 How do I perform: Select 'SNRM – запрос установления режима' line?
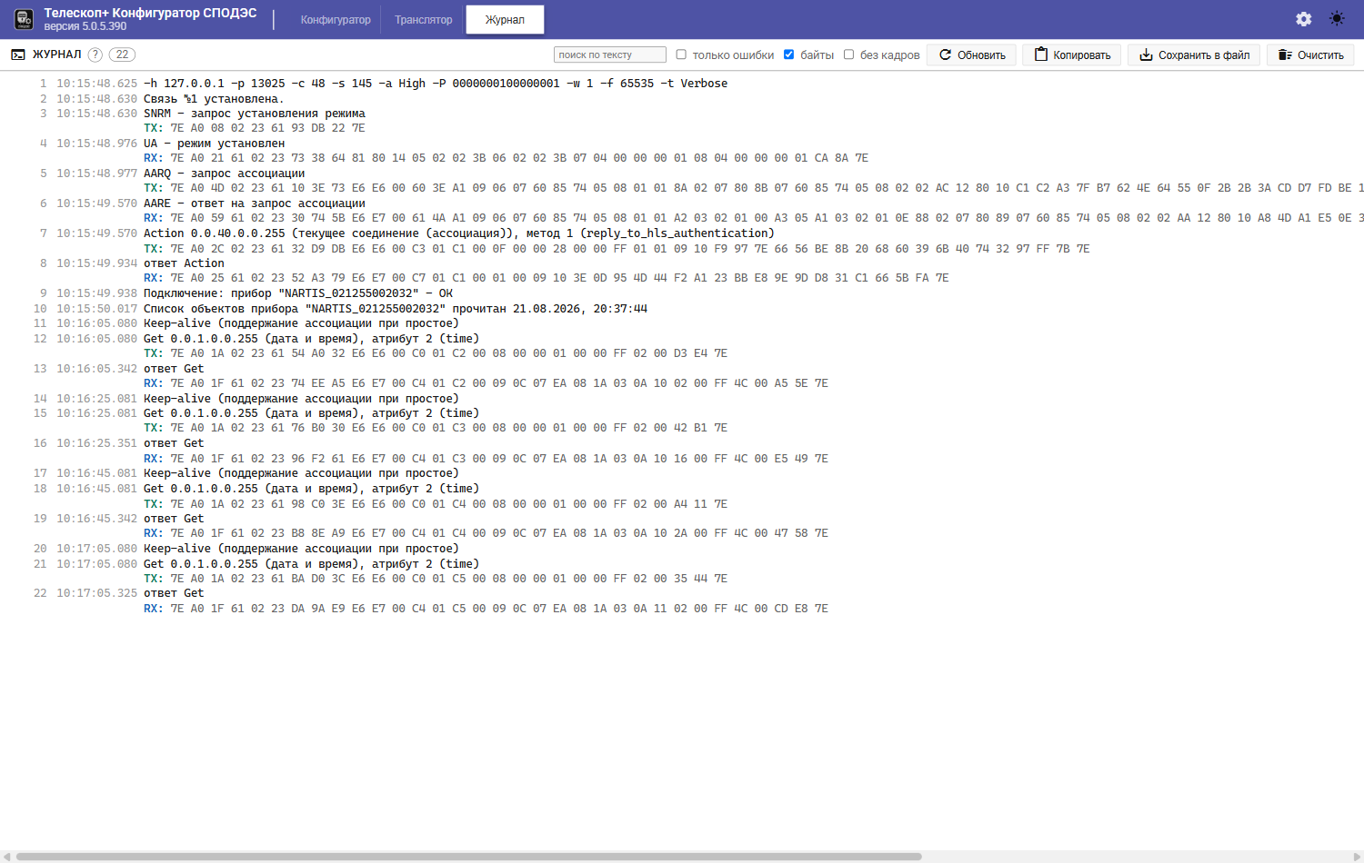(255, 114)
